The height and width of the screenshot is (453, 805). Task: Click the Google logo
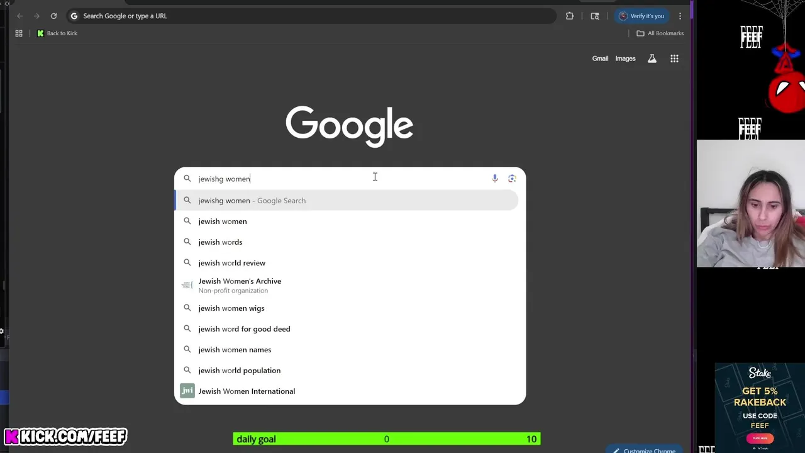(x=349, y=126)
